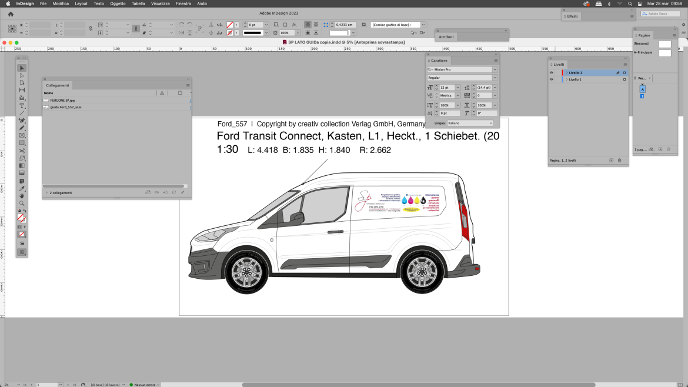Select the Selection tool in the toolbox
Viewport: 688px width, 387px height.
[x=22, y=68]
